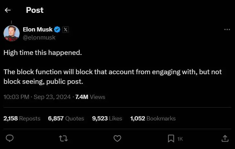Screen dimensions: 235x149
Task: Click the Post page heading
Action: 35,10
